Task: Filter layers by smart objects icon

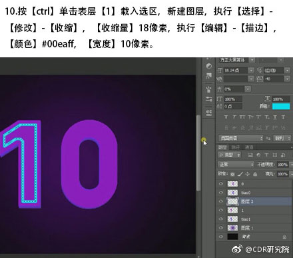Action: (283, 155)
